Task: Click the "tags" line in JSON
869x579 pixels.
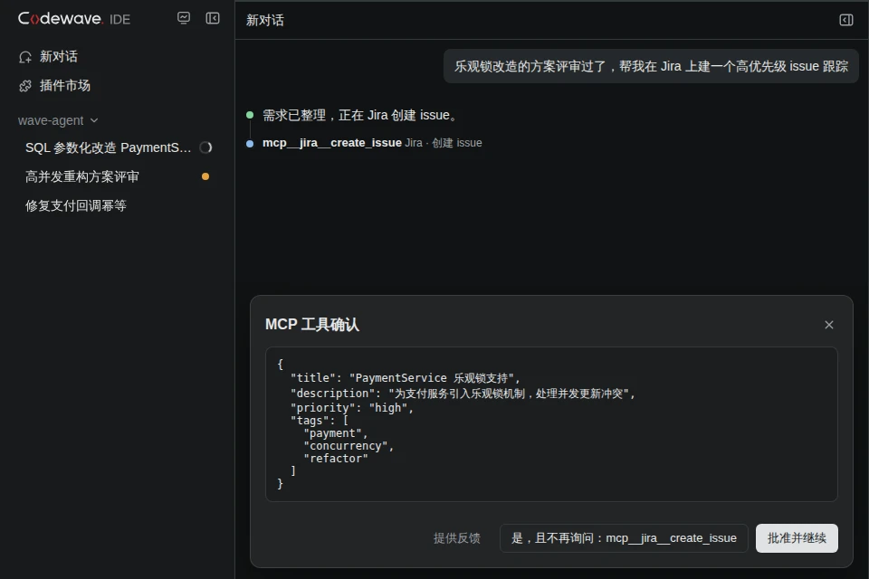Action: click(x=320, y=421)
